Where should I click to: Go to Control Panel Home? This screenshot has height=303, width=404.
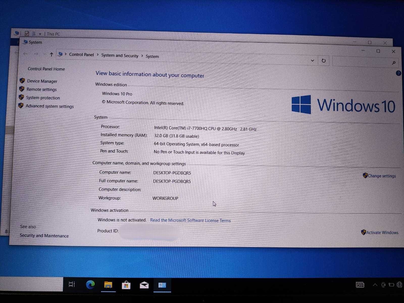(46, 69)
